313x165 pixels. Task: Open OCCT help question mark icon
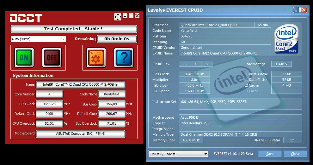coord(124,57)
